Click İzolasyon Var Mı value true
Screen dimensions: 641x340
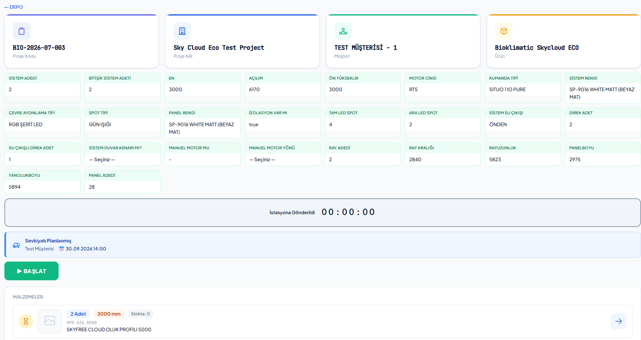pyautogui.click(x=254, y=125)
